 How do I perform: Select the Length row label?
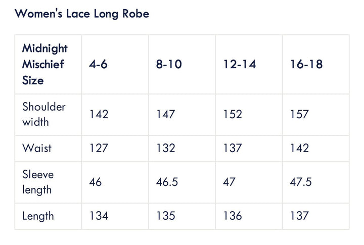click(x=38, y=216)
